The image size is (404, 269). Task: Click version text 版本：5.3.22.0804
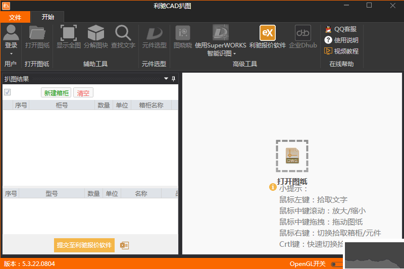pyautogui.click(x=29, y=264)
